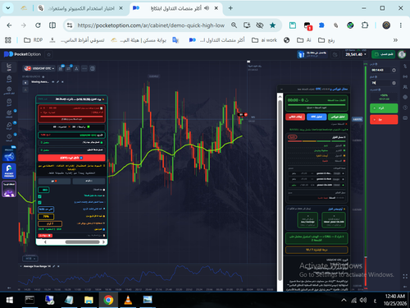Click the round icon beside account balance
This screenshot has width=410, height=308.
[x=335, y=54]
